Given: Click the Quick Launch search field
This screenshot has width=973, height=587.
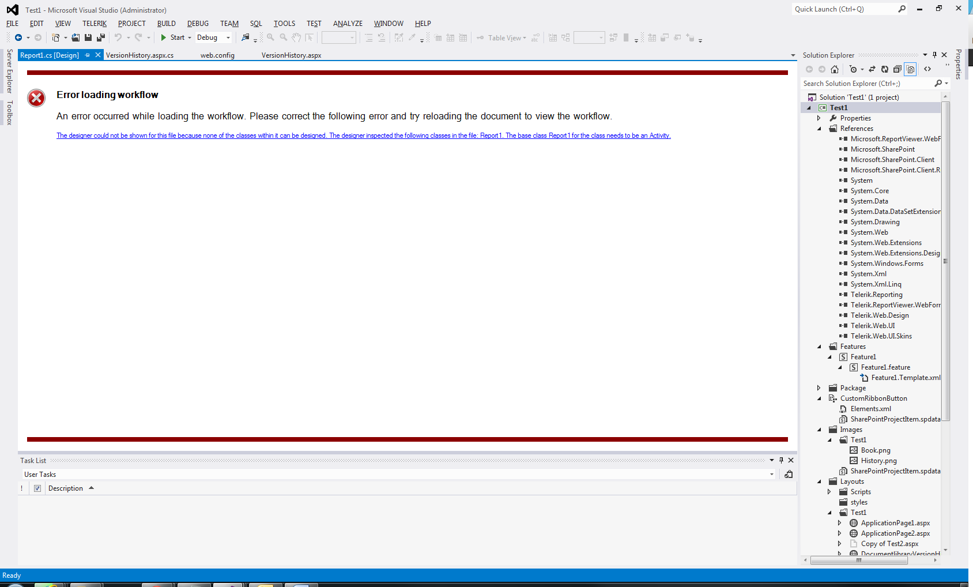Looking at the screenshot, I should point(844,9).
